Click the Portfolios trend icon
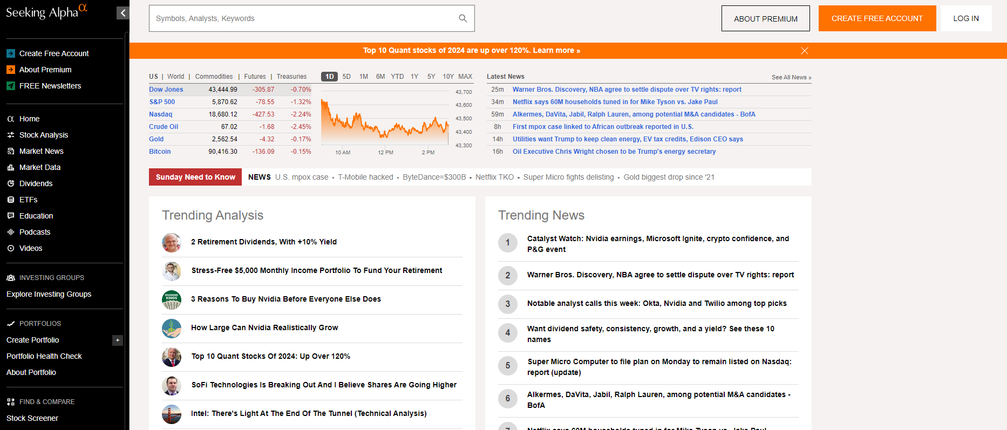This screenshot has height=430, width=1007. click(11, 324)
